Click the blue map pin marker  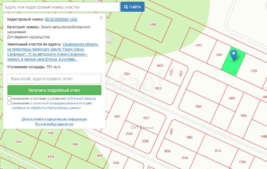point(234,55)
